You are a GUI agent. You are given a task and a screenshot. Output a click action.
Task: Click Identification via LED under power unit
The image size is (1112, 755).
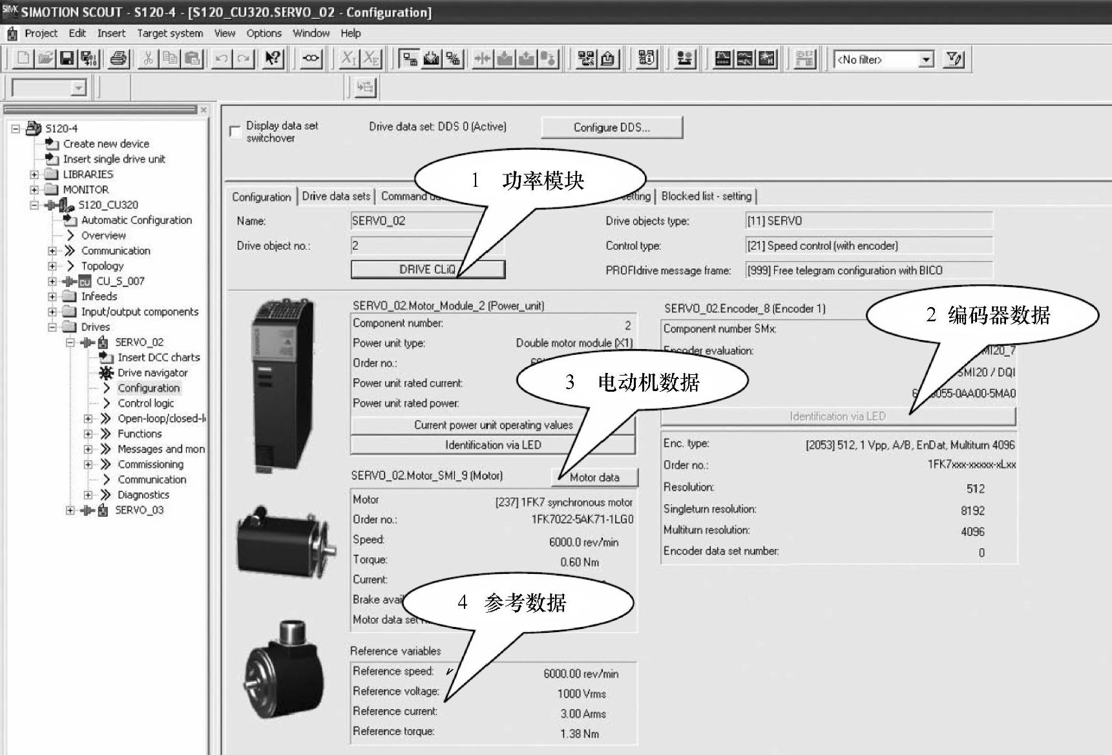493,445
